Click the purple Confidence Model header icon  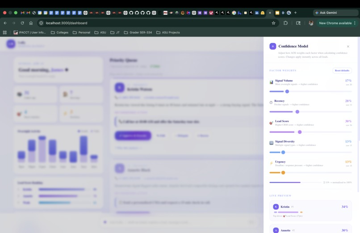(x=273, y=46)
